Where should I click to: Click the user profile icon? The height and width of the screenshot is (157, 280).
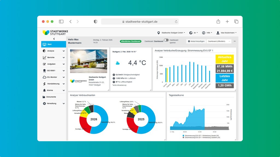218,33
